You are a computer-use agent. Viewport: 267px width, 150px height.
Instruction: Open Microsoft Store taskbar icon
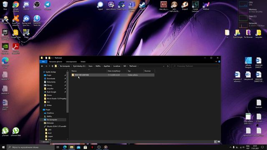coord(85,147)
